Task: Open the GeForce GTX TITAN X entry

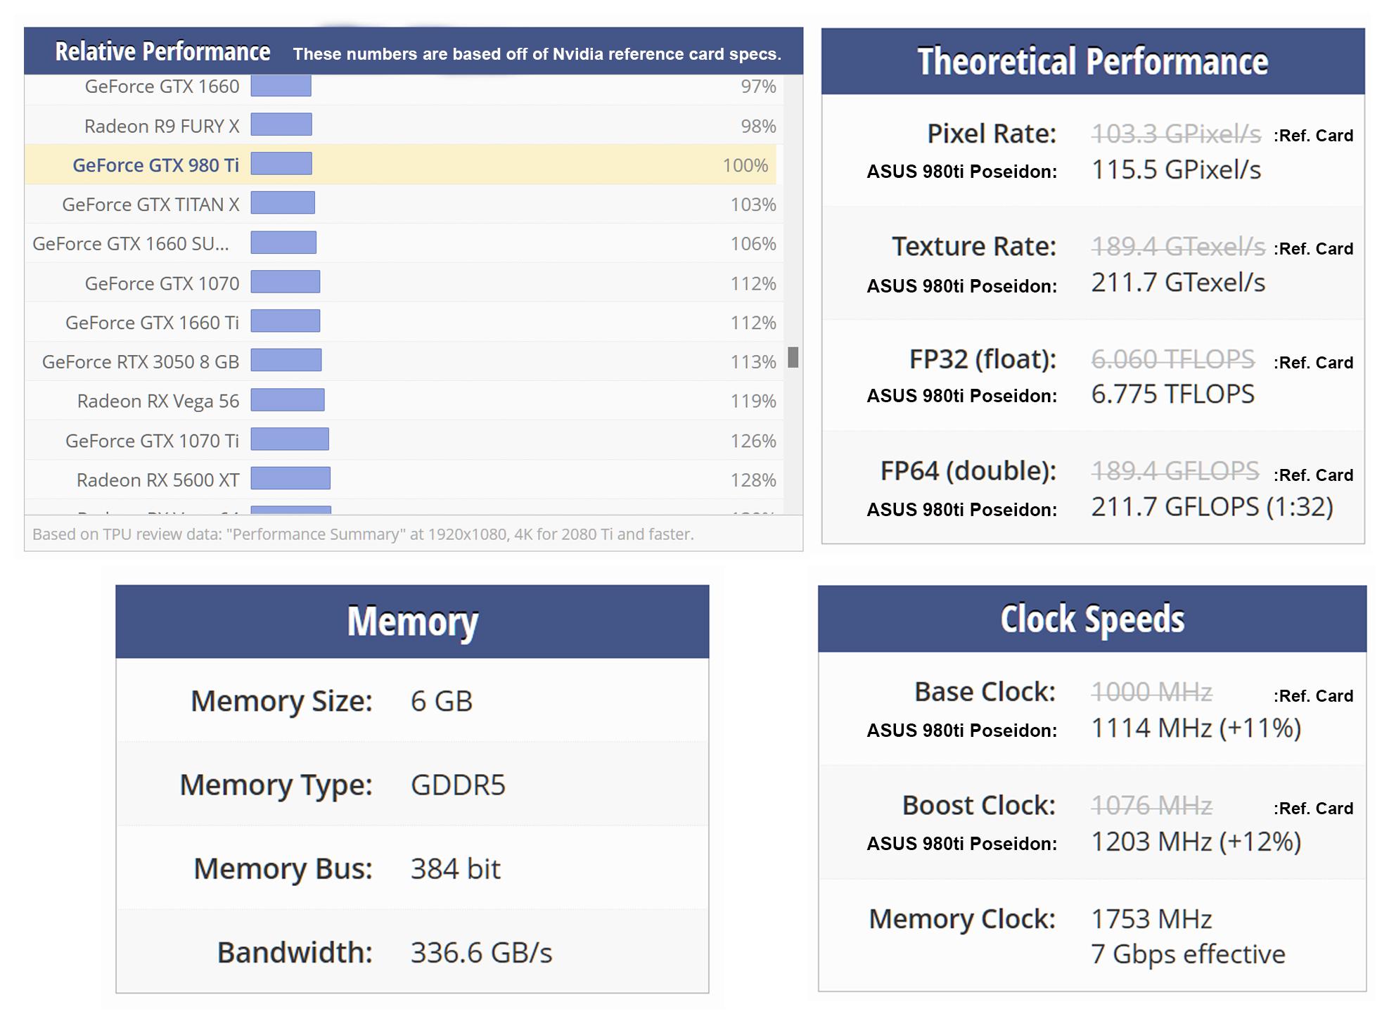Action: [x=151, y=205]
